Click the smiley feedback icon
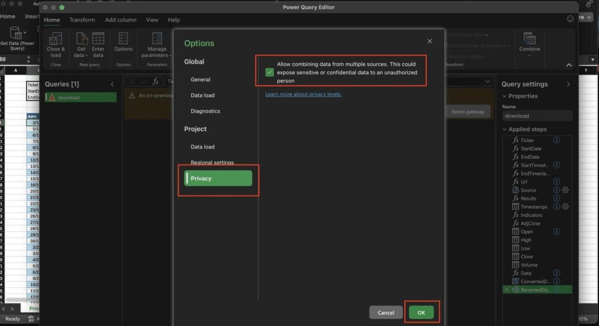The width and height of the screenshot is (599, 326). (x=570, y=19)
